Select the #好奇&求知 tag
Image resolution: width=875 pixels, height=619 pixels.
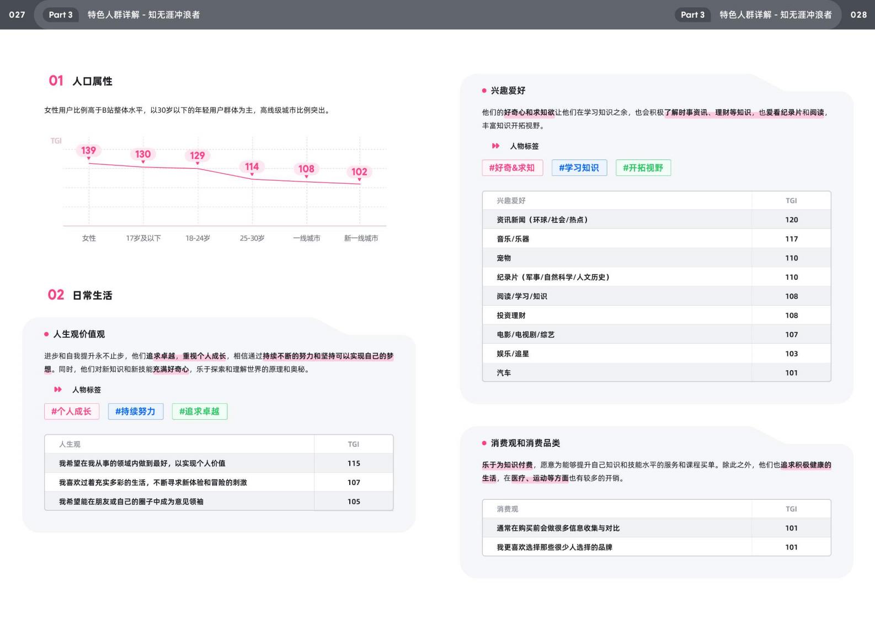click(x=513, y=168)
